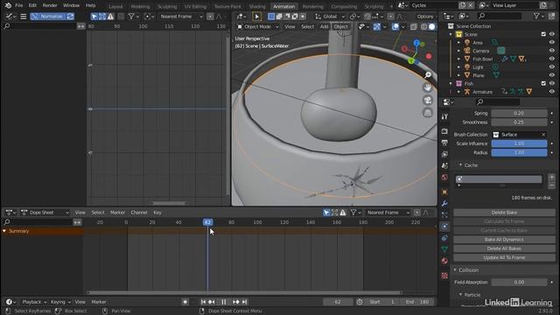This screenshot has width=560, height=315.
Task: Open the Render properties tab icon
Action: (444, 131)
